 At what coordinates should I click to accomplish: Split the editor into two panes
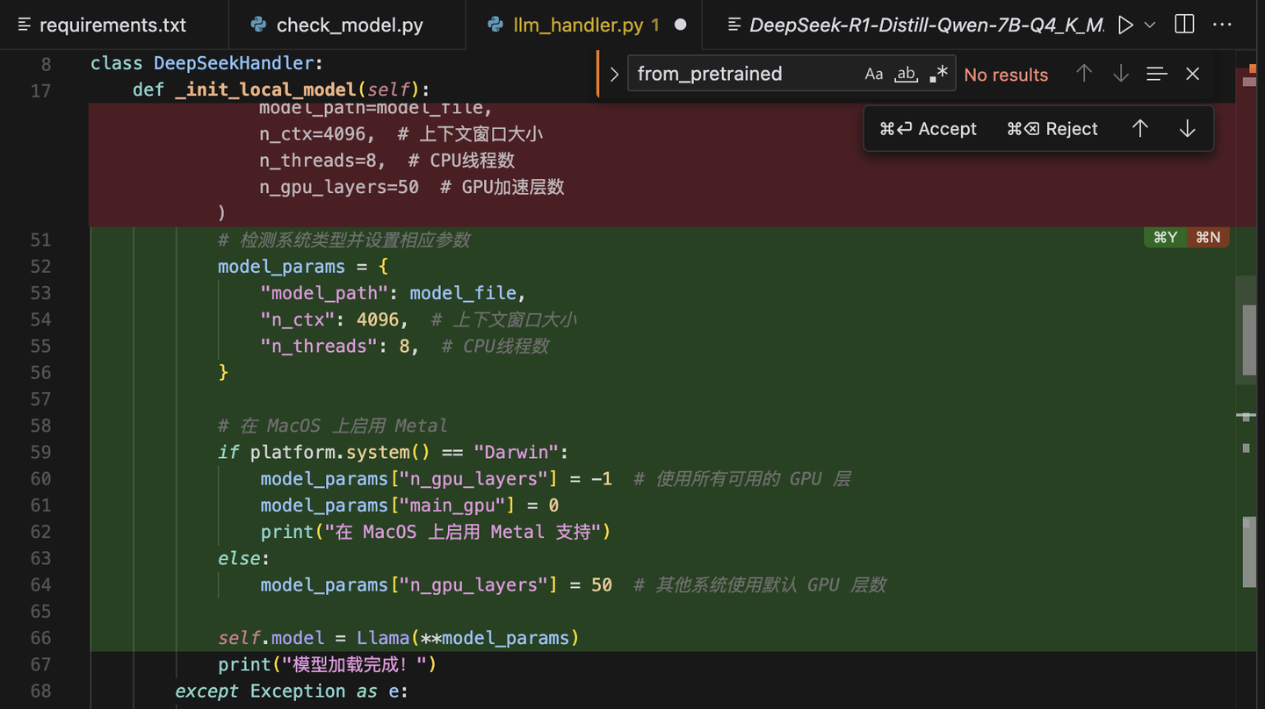pyautogui.click(x=1183, y=25)
